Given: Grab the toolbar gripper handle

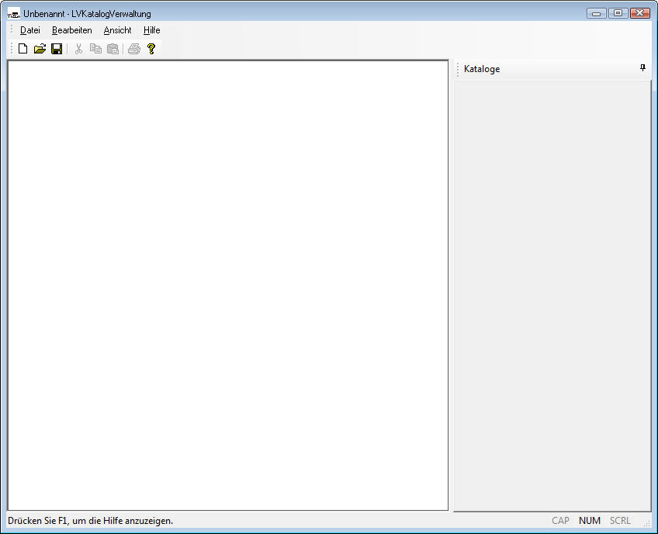Looking at the screenshot, I should point(12,49).
